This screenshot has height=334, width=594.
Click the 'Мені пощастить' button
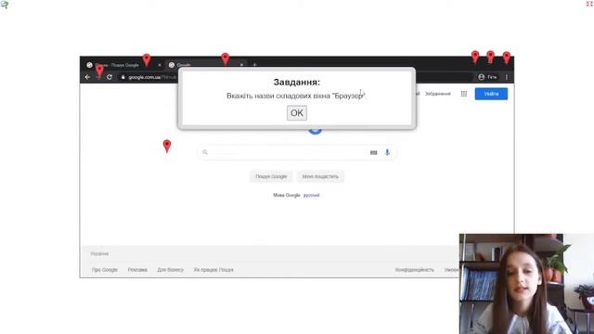320,176
